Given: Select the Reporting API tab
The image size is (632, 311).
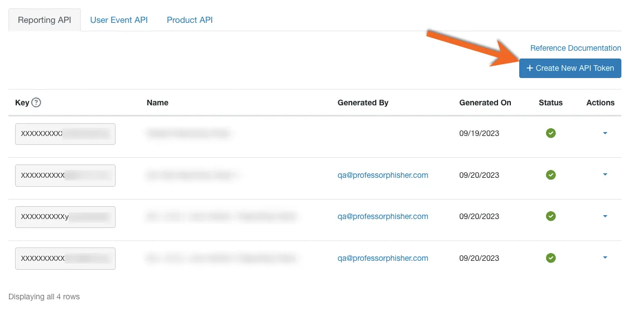Looking at the screenshot, I should coord(45,20).
